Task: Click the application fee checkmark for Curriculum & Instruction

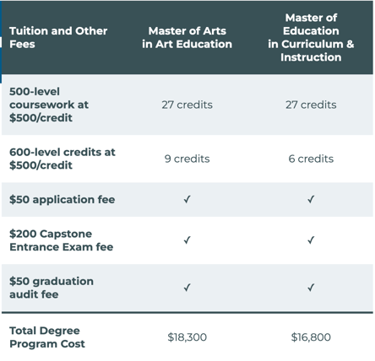Action: point(311,199)
